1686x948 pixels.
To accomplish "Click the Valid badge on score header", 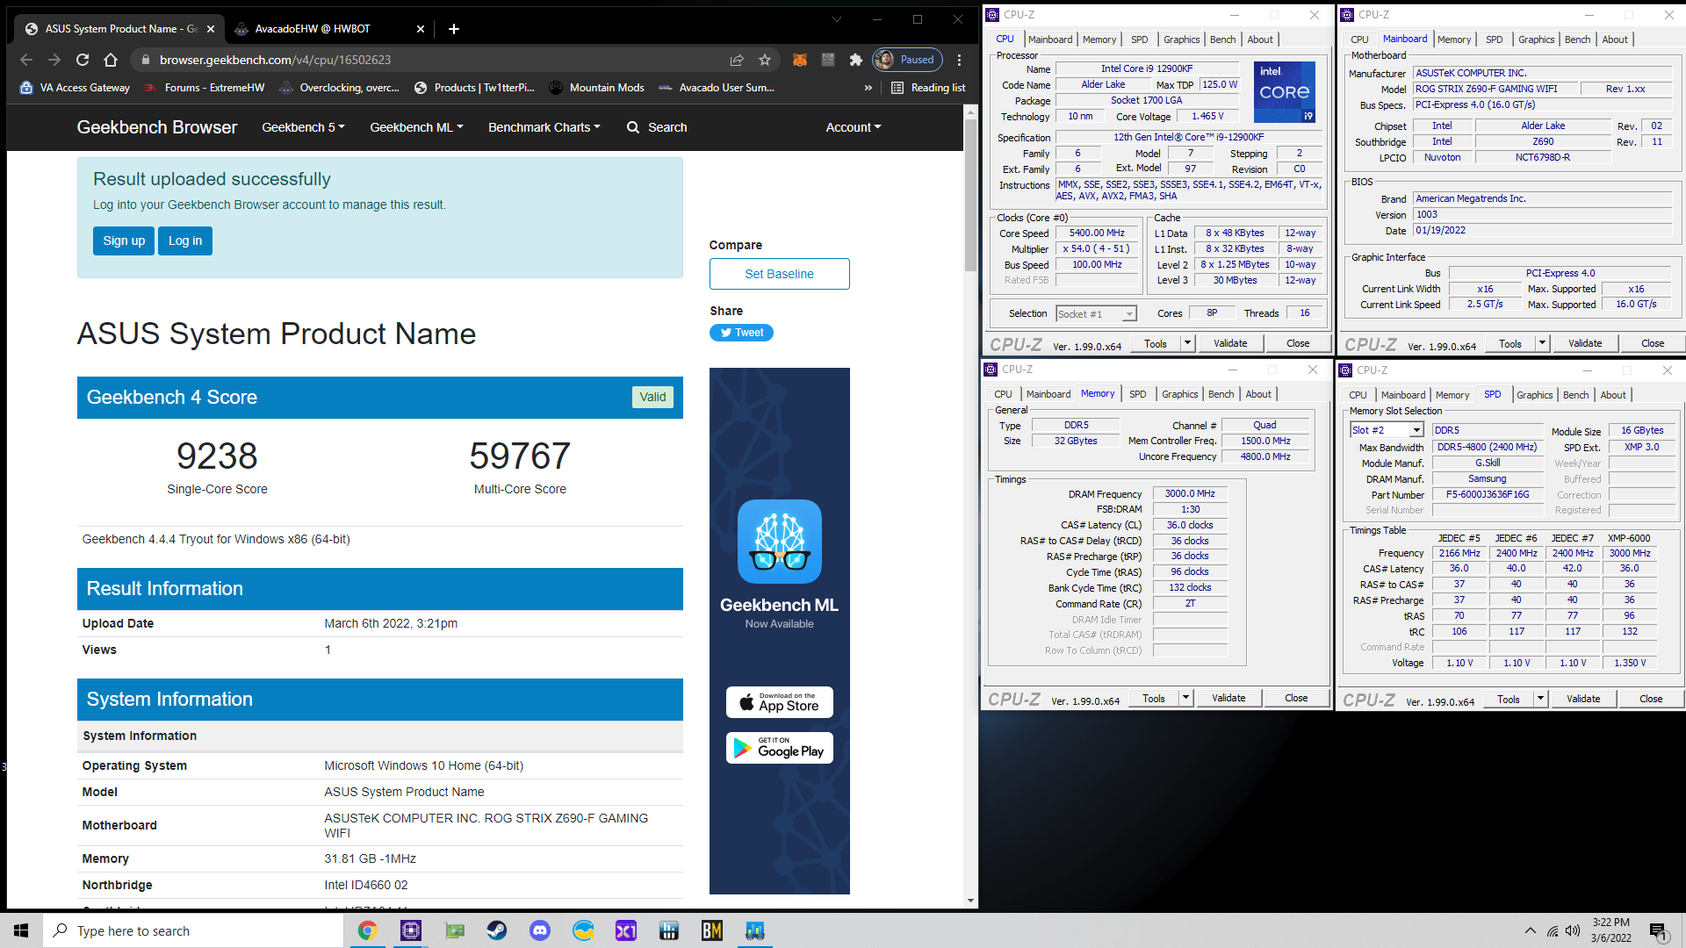I will [652, 397].
